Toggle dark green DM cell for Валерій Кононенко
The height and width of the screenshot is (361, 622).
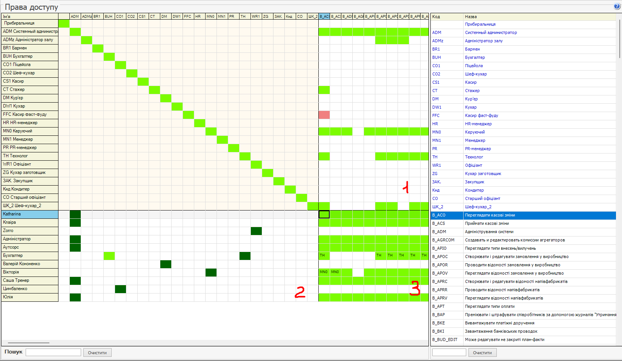tap(166, 264)
